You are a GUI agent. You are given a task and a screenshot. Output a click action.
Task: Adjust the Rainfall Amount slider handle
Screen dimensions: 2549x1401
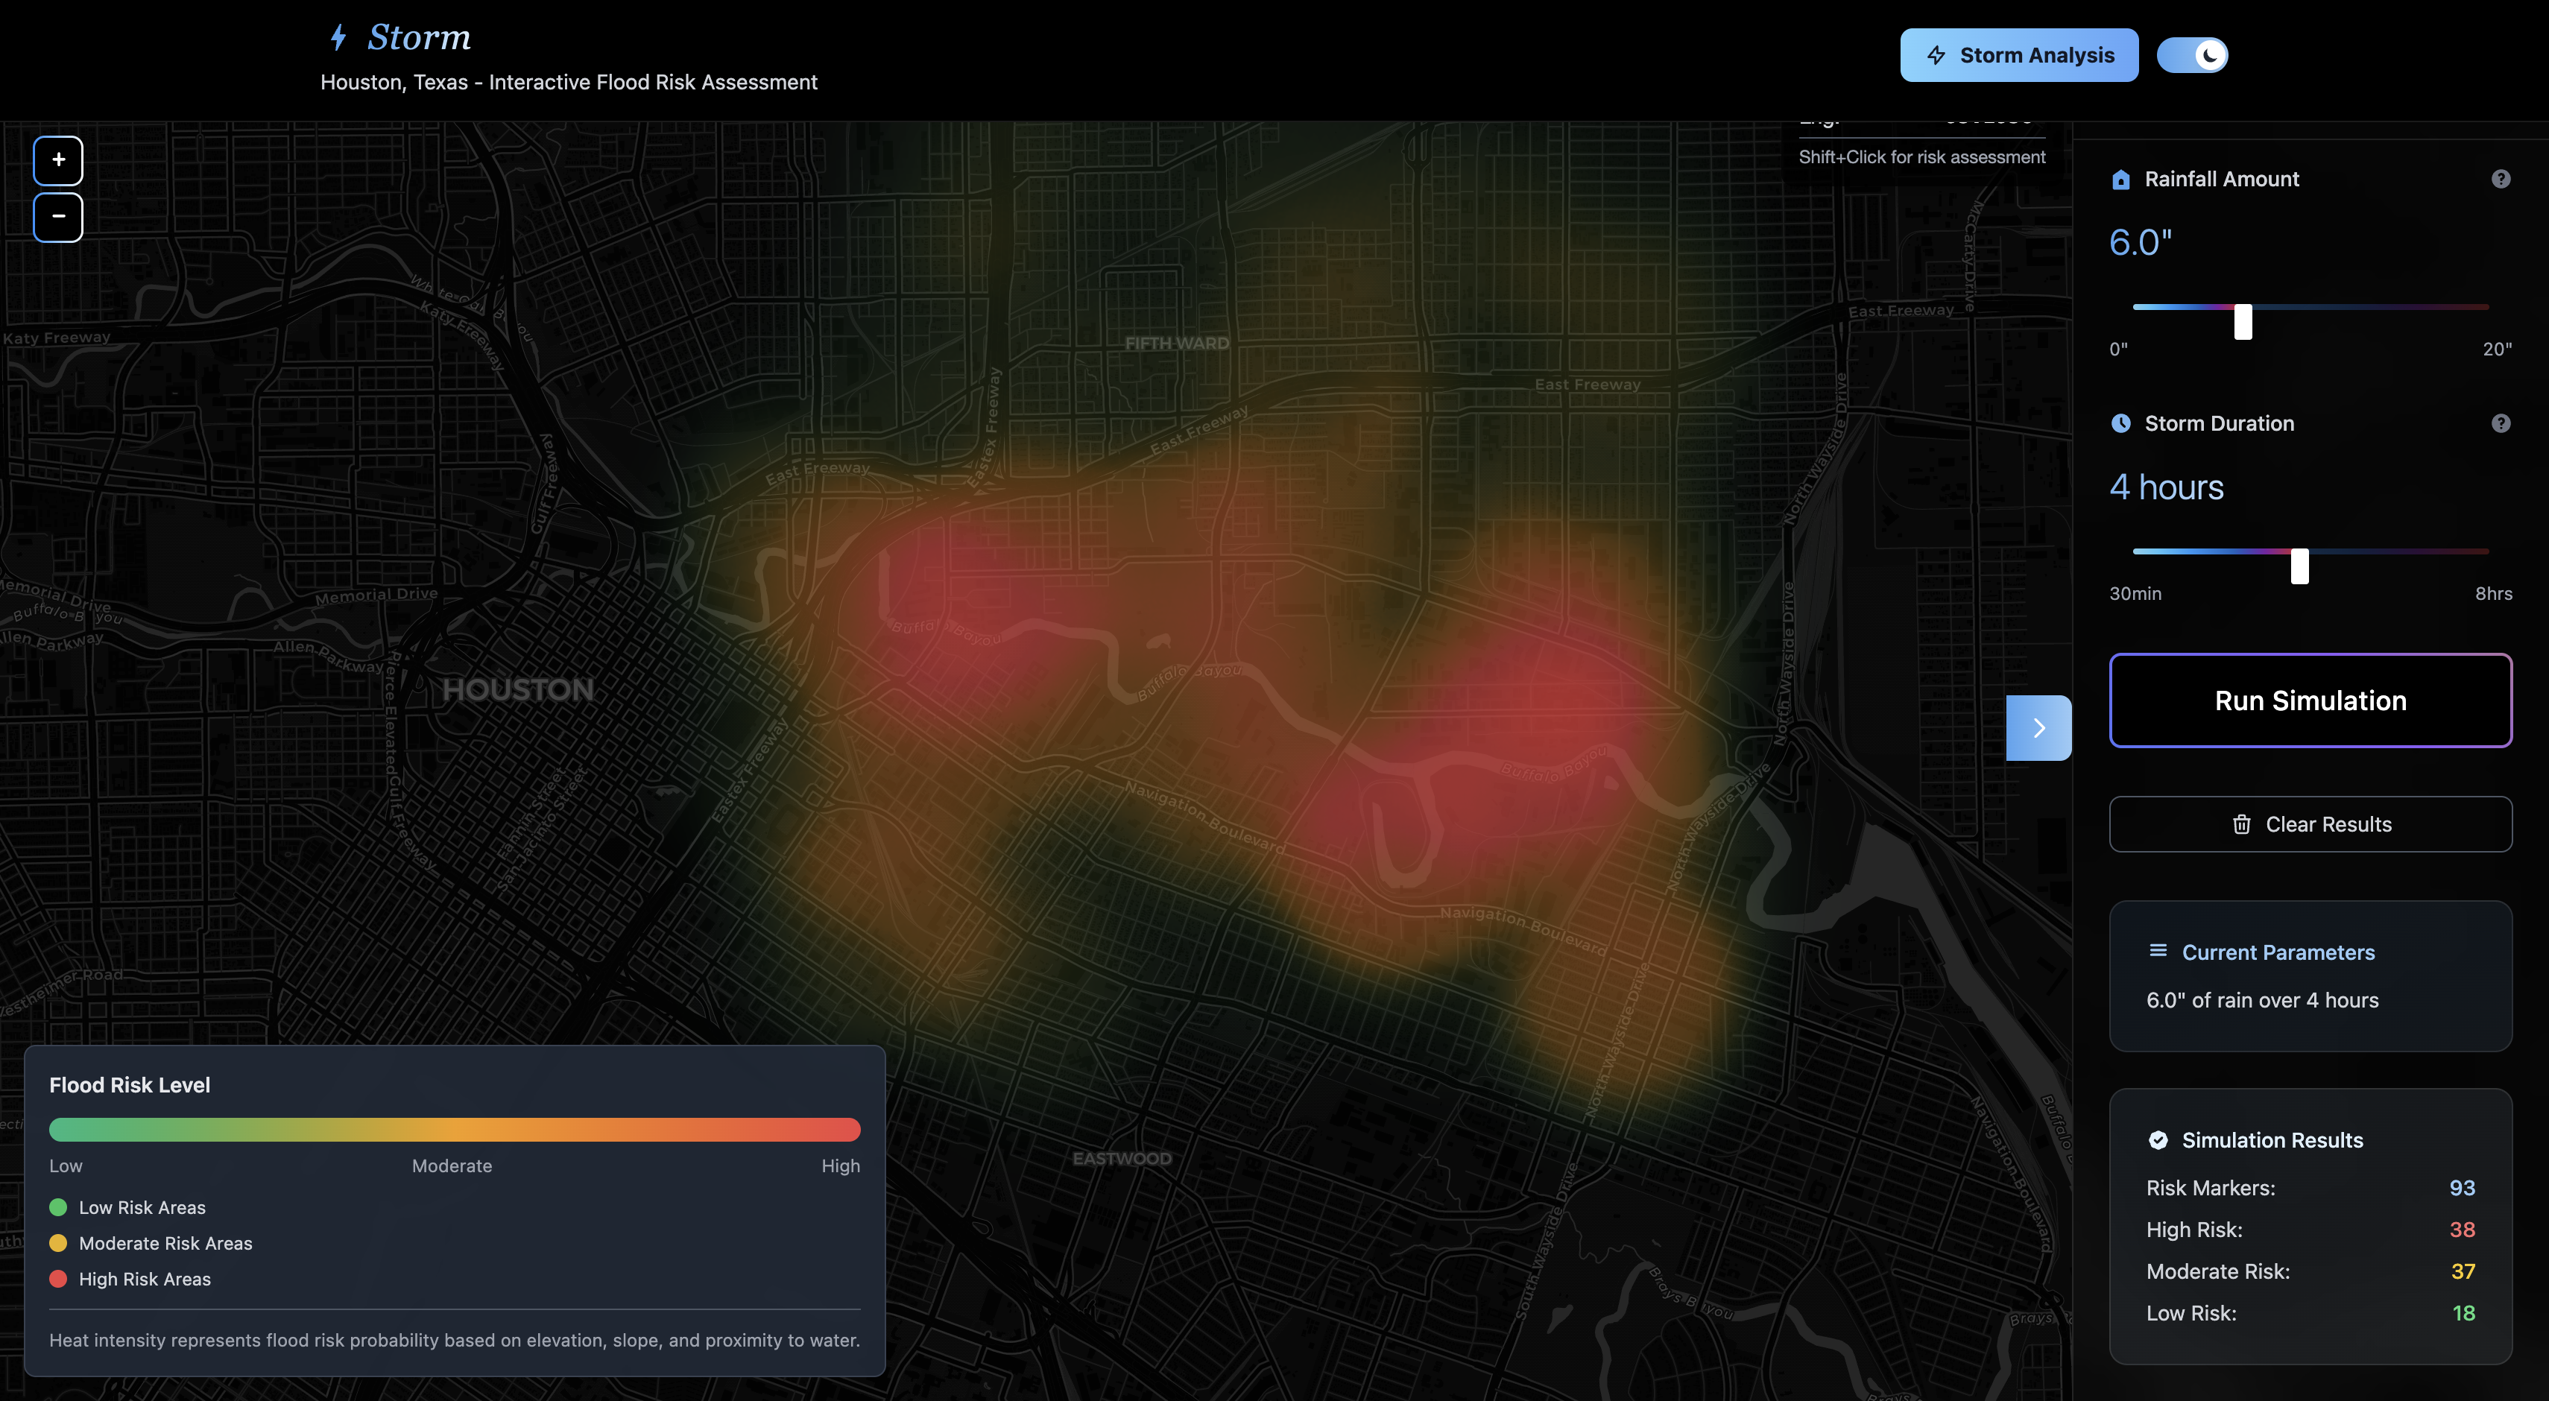tap(2243, 321)
